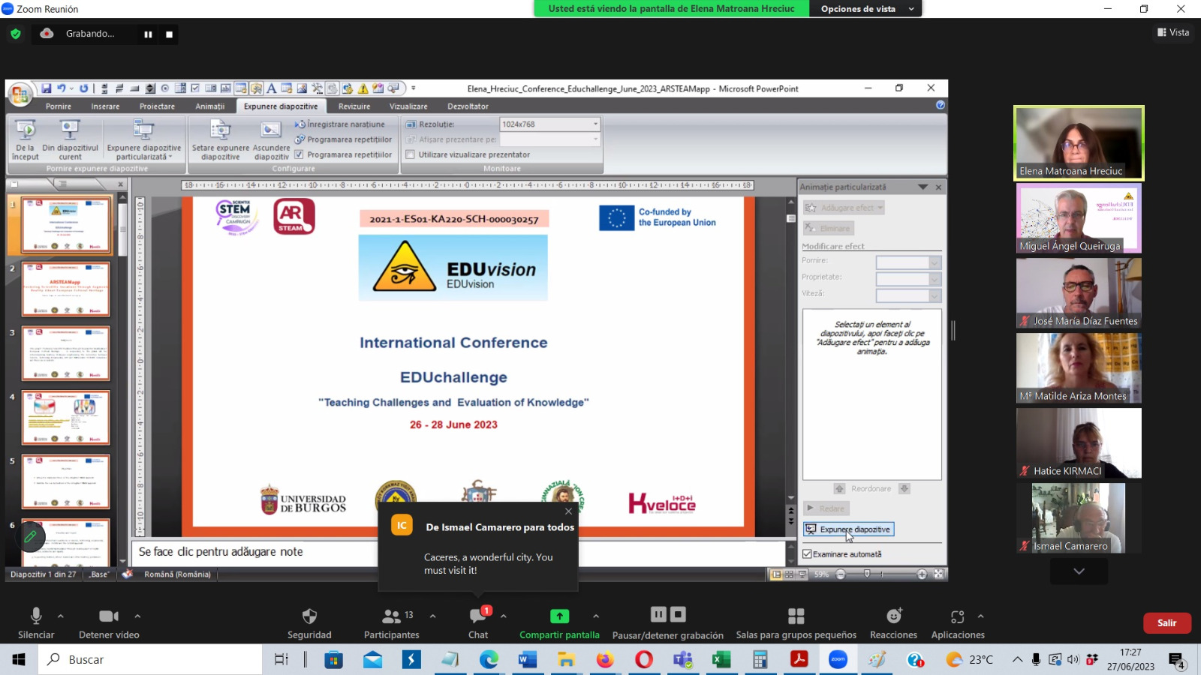Click the Compartir pantalla icon
The height and width of the screenshot is (675, 1201).
click(x=559, y=616)
